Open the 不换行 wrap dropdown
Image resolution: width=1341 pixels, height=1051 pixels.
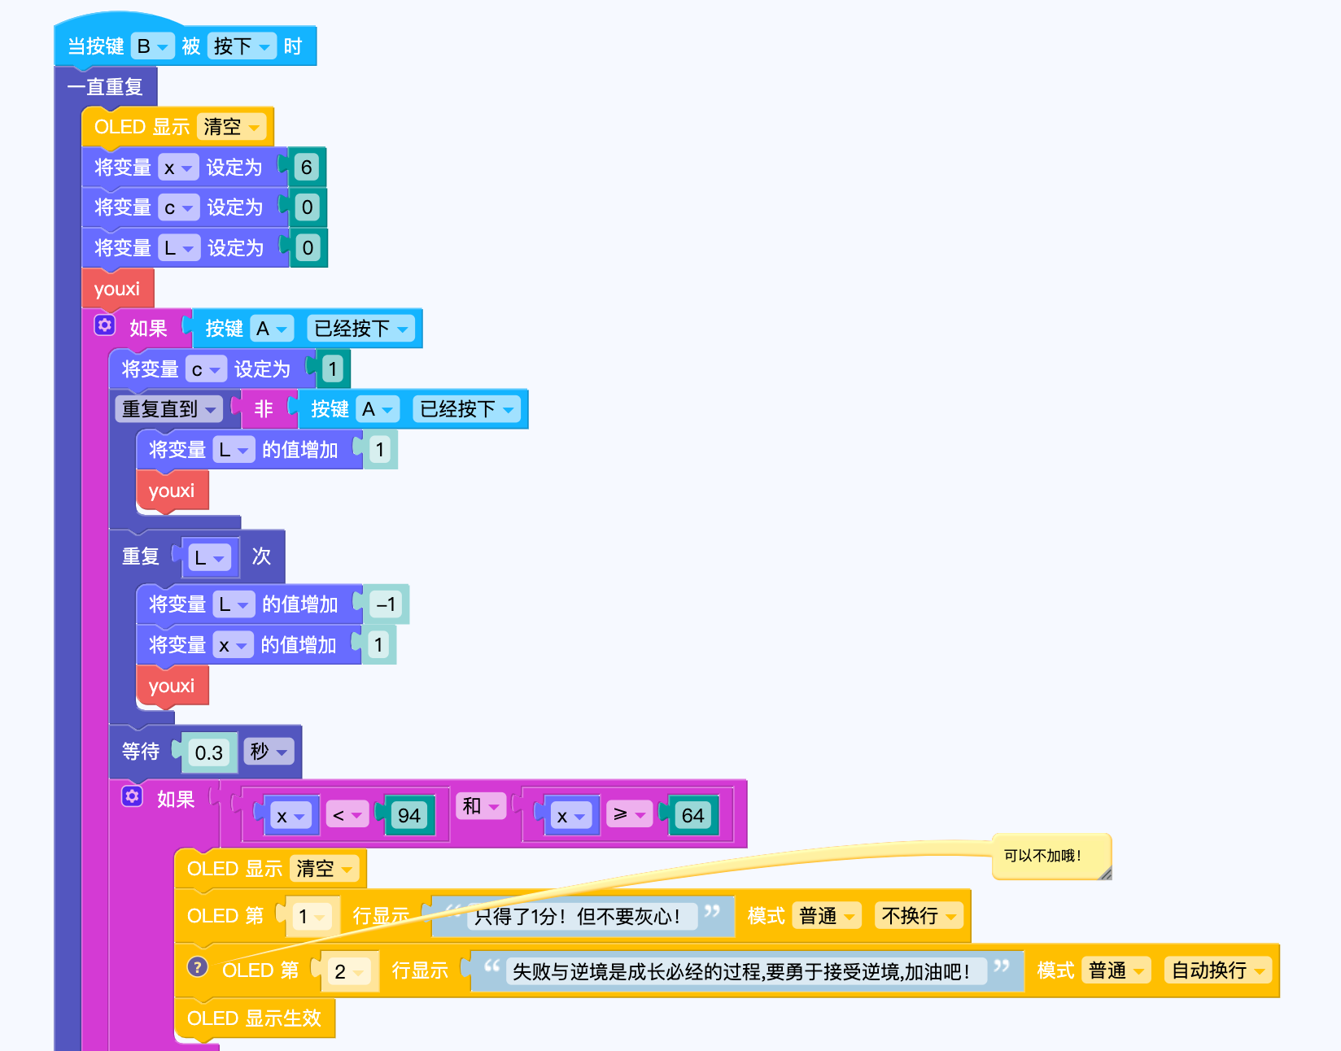(919, 916)
